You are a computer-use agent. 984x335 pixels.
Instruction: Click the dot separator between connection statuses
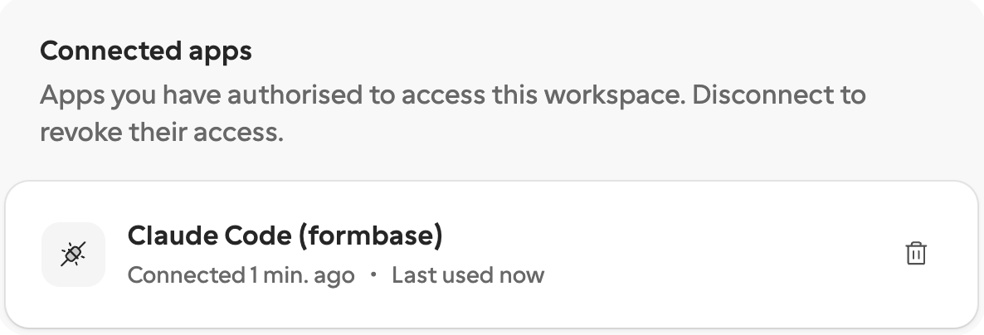pyautogui.click(x=373, y=274)
